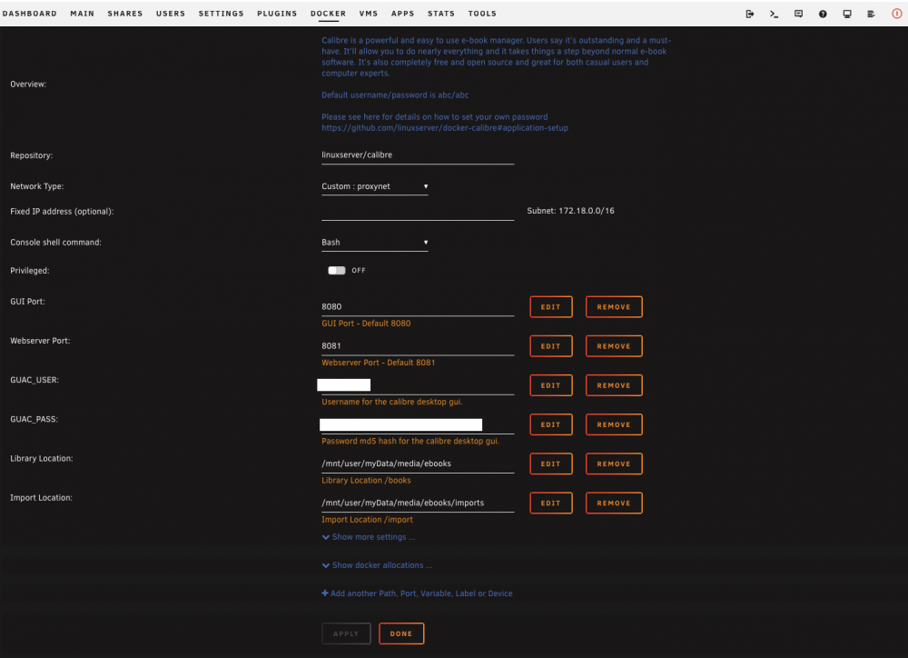Open the Settings menu item
Screen dimensions: 908x658
222,14
